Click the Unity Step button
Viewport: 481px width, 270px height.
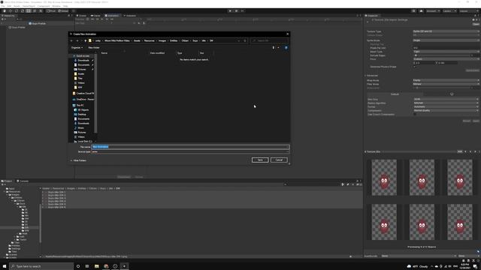point(242,10)
